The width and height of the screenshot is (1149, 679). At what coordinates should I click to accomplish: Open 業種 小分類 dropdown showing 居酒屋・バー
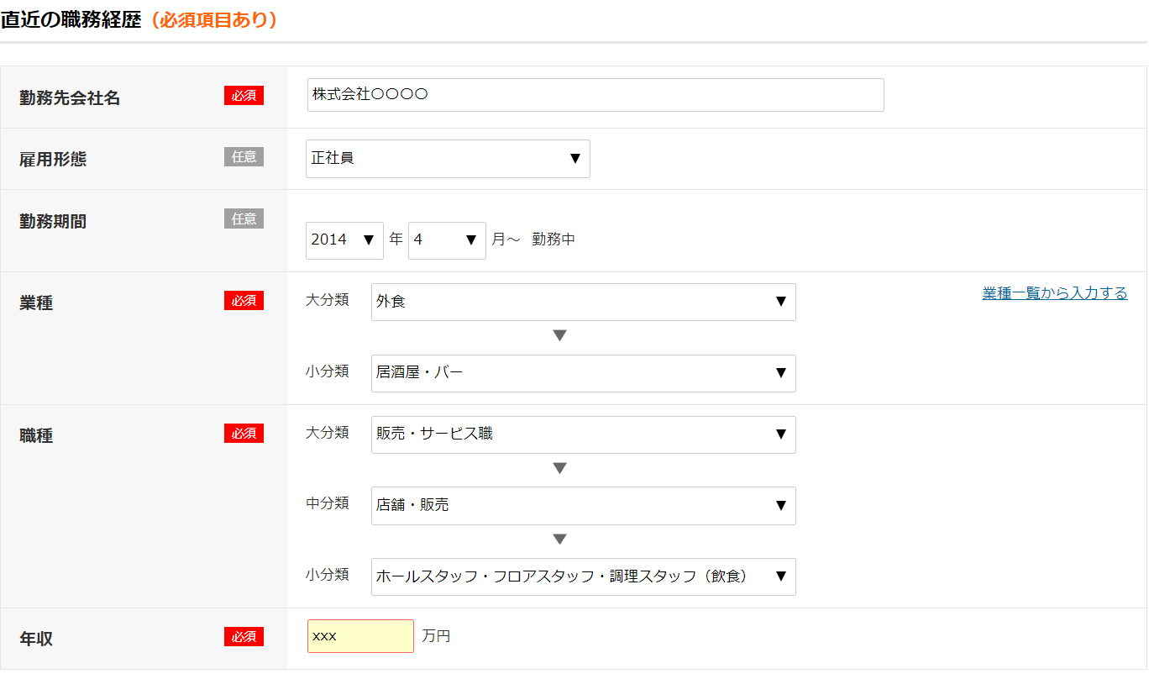(x=583, y=373)
